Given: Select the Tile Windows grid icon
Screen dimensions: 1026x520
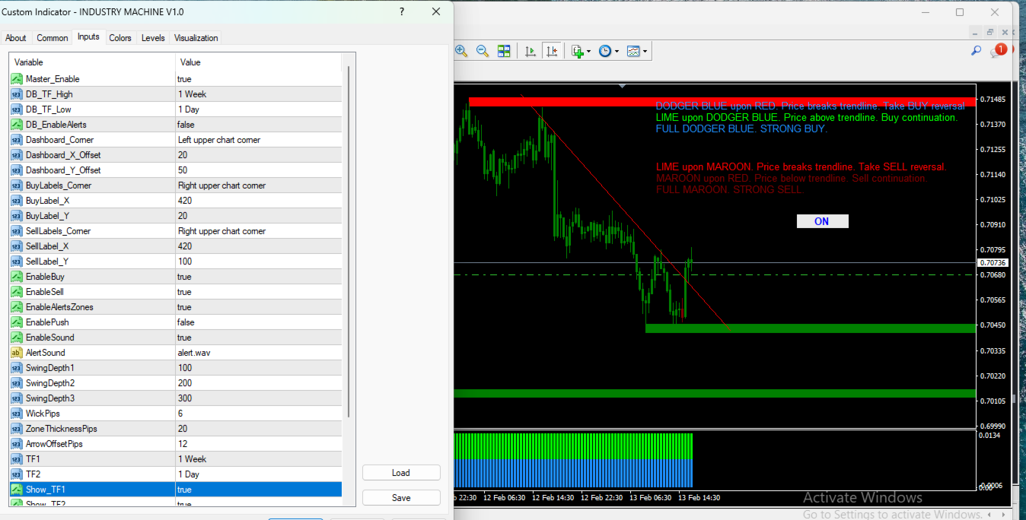Looking at the screenshot, I should click(x=504, y=51).
